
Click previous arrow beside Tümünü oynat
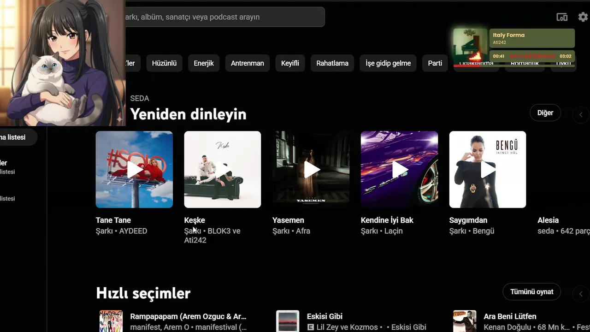click(581, 294)
